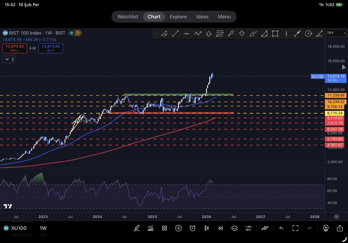Select the rectangle shape tool

tap(275, 34)
